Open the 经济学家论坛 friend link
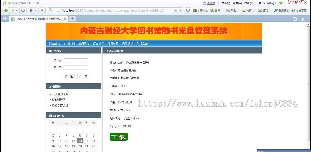 tap(60, 106)
